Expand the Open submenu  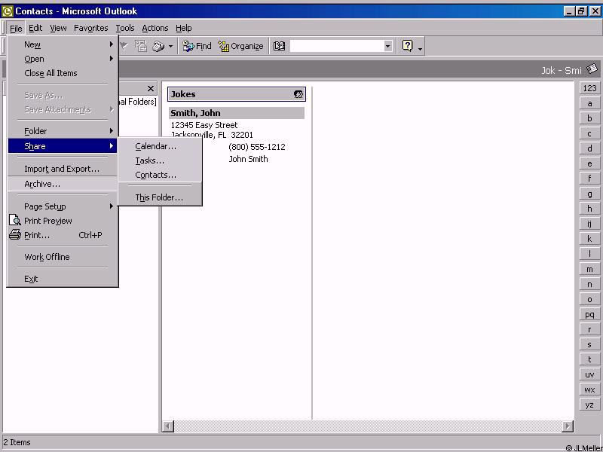(63, 59)
